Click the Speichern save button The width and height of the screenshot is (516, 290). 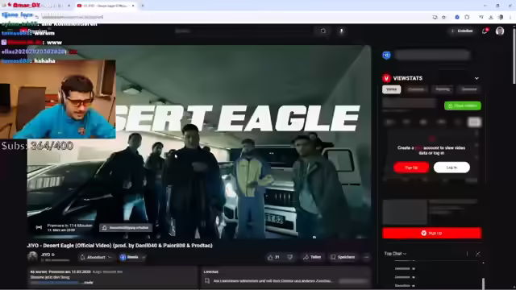coord(343,257)
